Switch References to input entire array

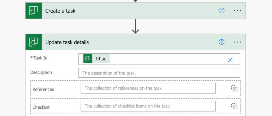click(x=234, y=88)
